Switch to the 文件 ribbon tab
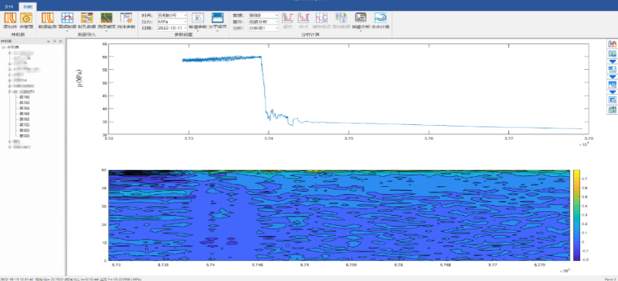The image size is (618, 281). [9, 7]
